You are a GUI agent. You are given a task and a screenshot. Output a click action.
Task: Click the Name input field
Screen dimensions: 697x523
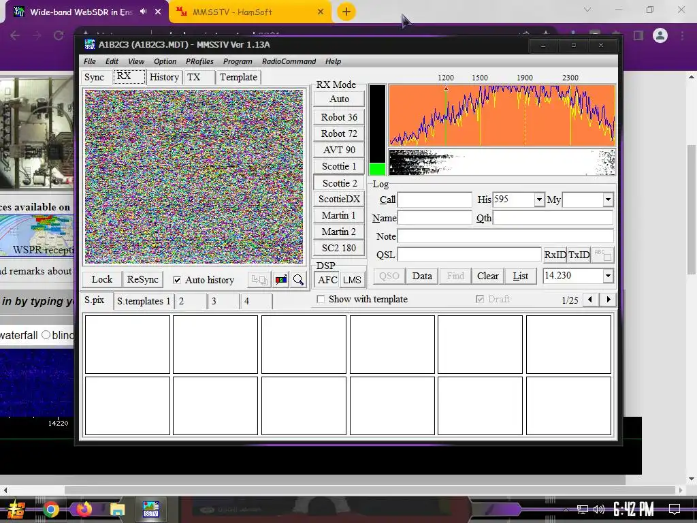pyautogui.click(x=435, y=218)
